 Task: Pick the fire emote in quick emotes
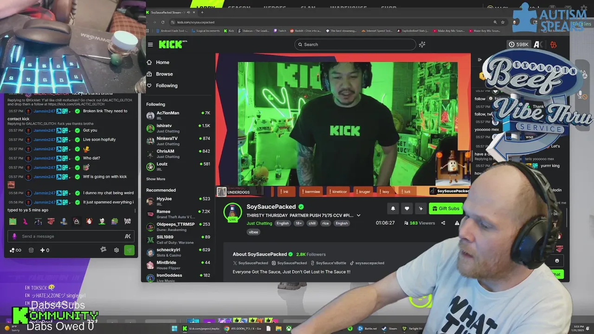click(89, 221)
